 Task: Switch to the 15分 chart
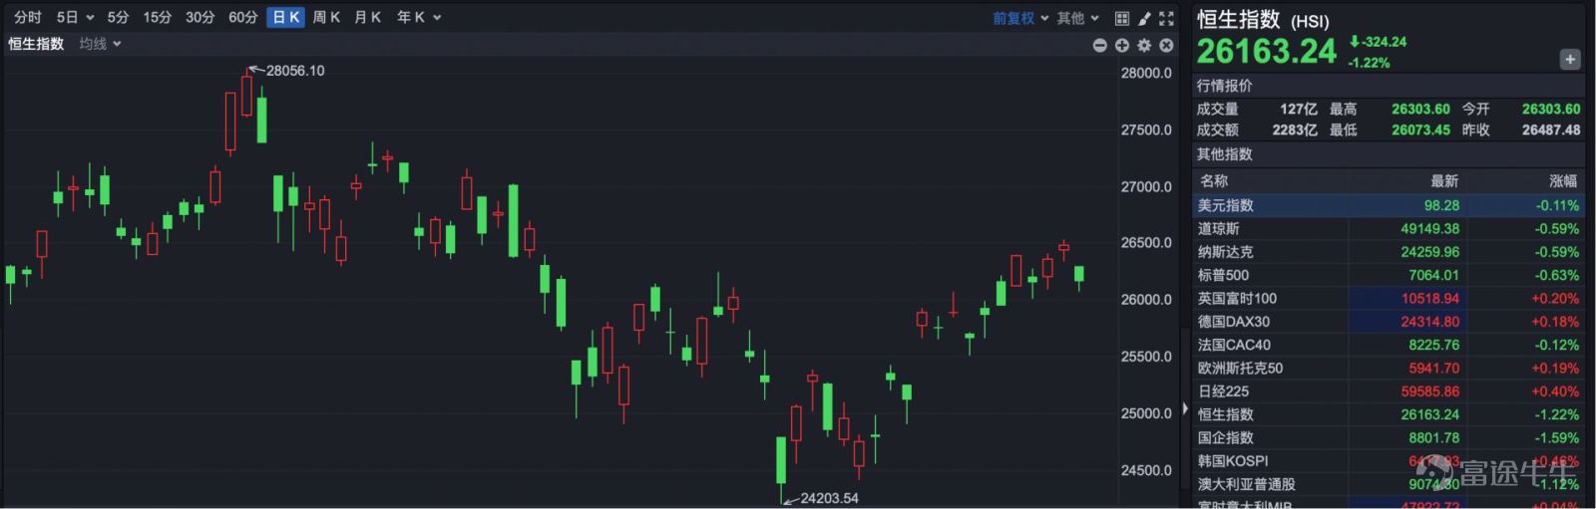click(x=157, y=17)
